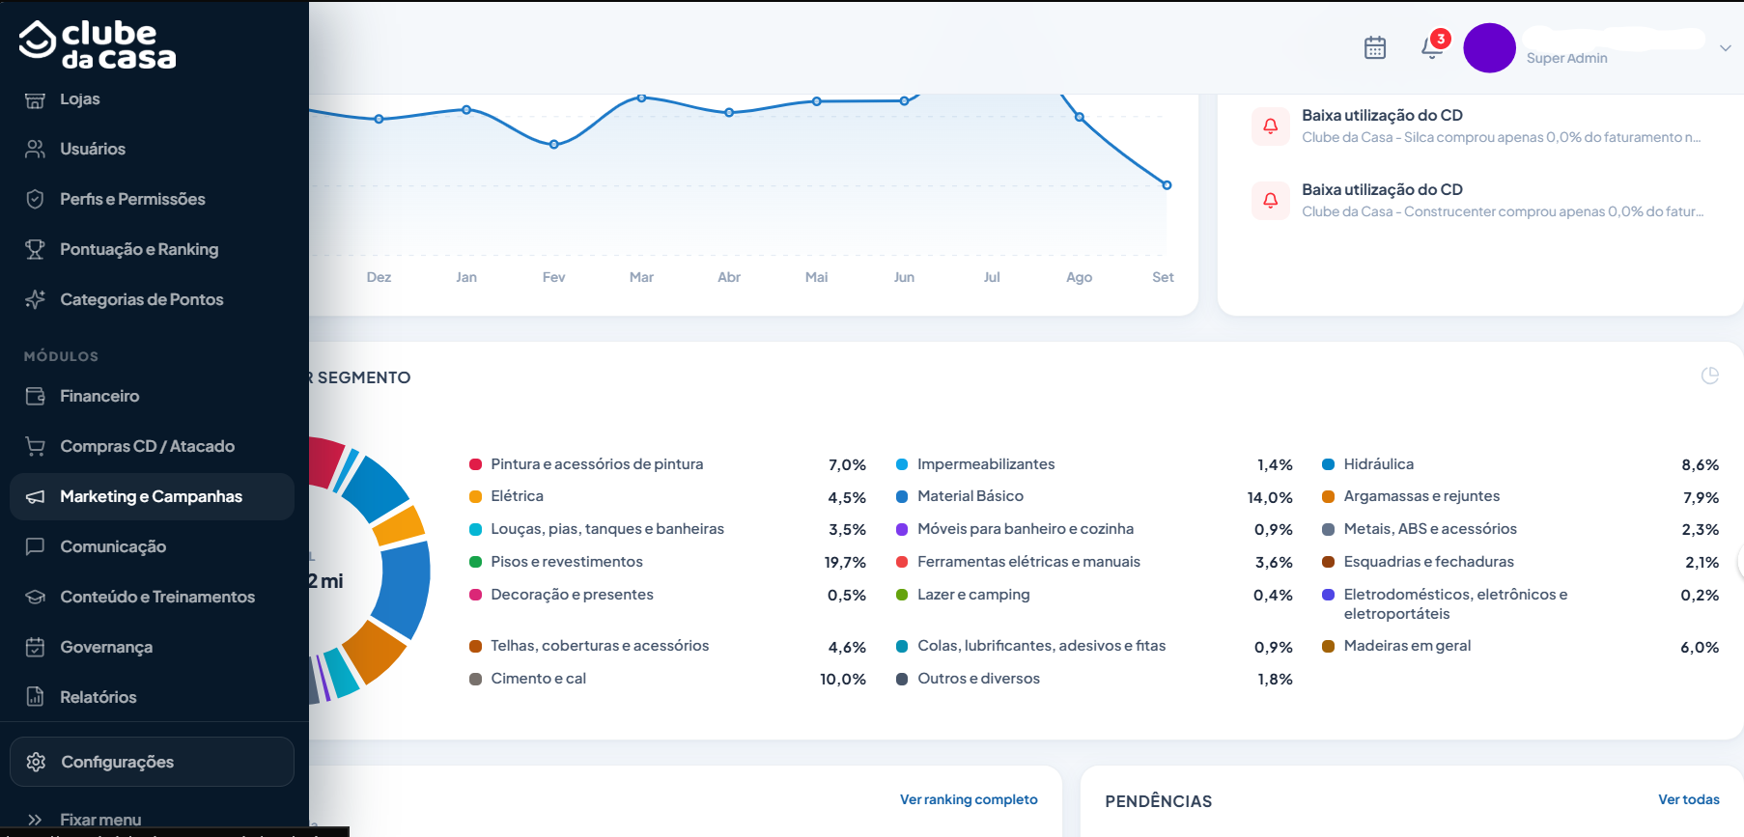Select Hidráulica legend entry
The image size is (1744, 837).
pos(1520,464)
